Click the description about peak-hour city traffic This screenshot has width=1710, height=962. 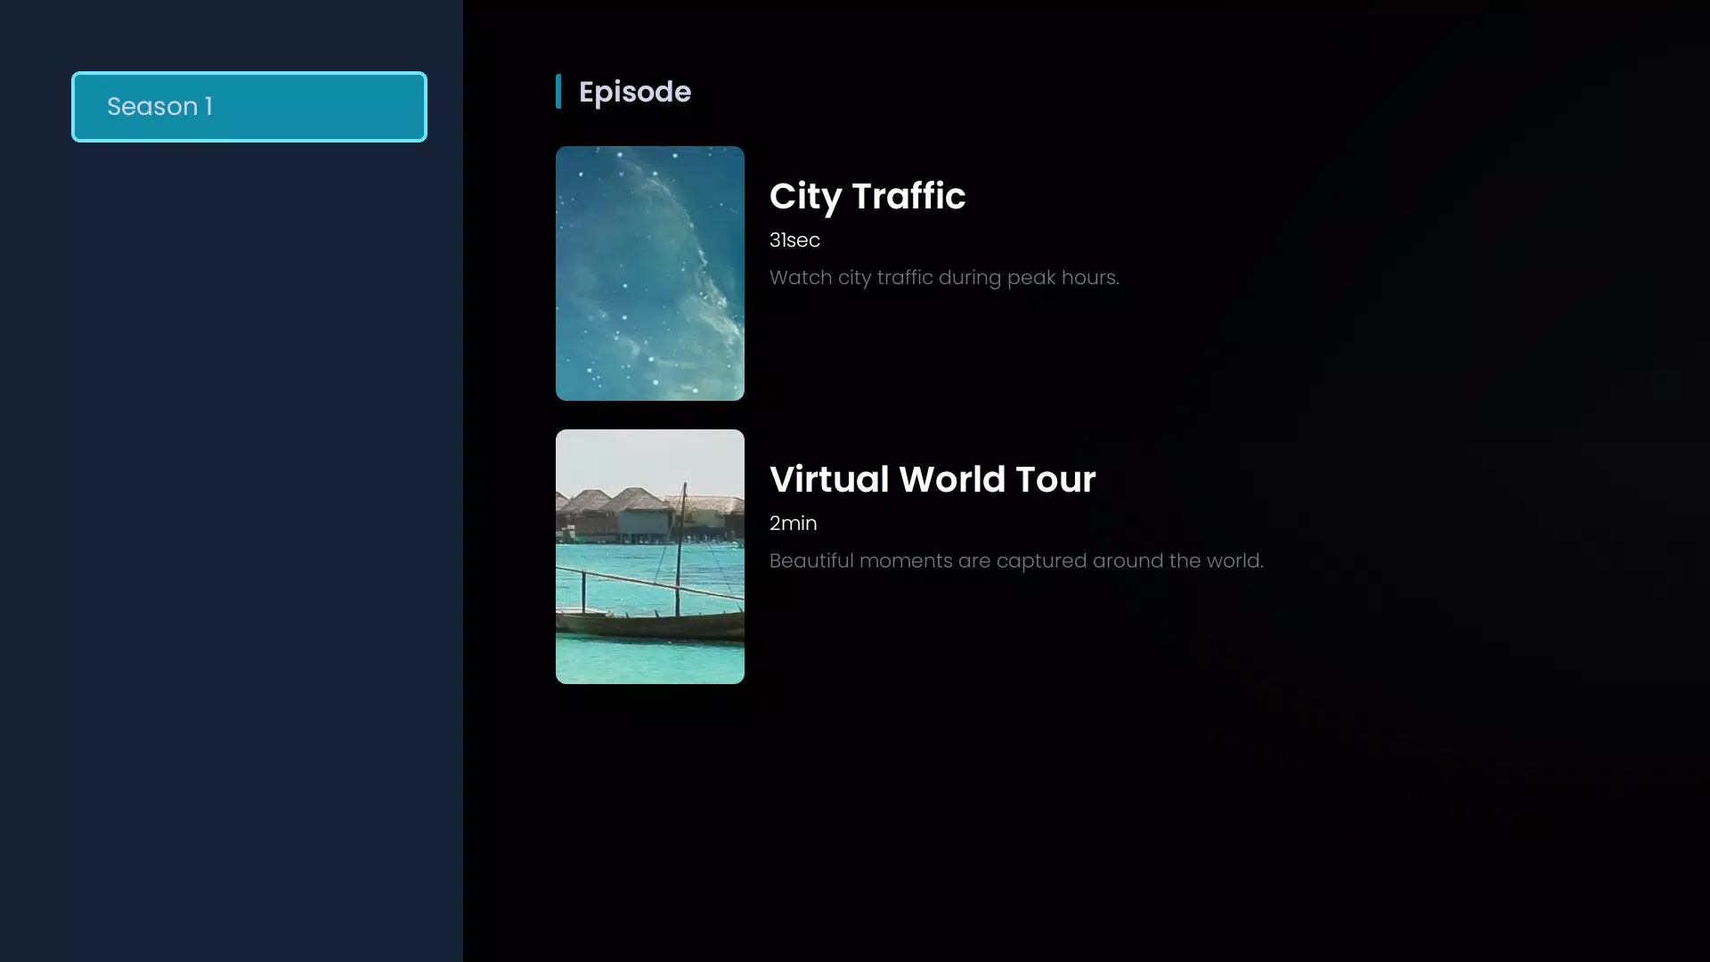[944, 278]
